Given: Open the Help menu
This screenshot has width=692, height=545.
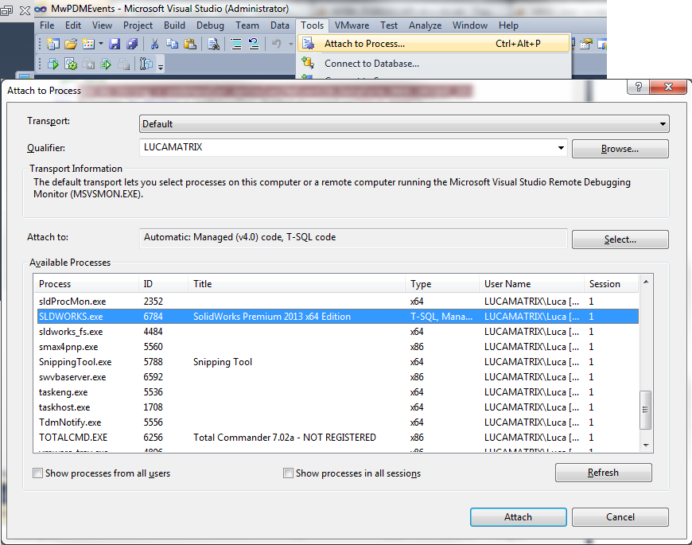Looking at the screenshot, I should tap(508, 25).
